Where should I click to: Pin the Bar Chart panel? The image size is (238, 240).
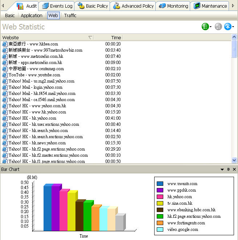(228, 169)
